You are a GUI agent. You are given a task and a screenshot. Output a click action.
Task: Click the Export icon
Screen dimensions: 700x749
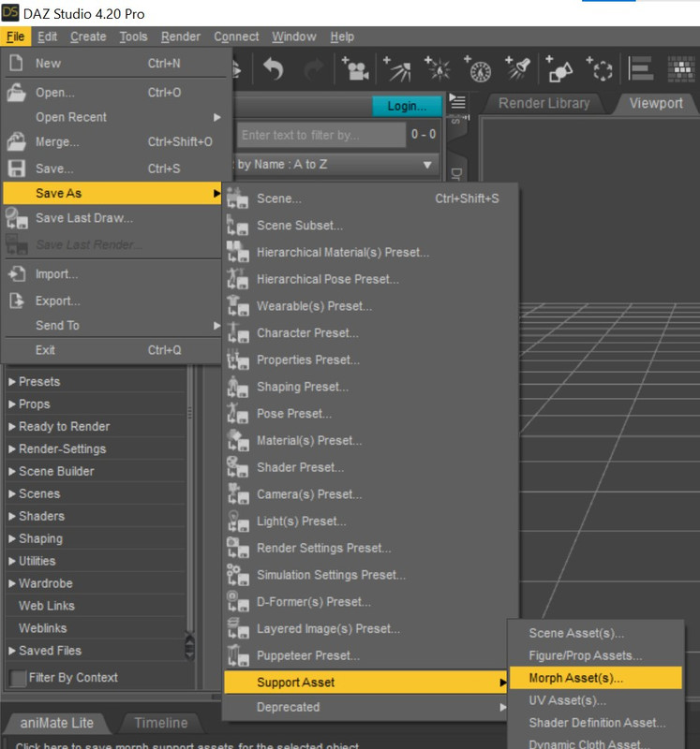pos(16,301)
